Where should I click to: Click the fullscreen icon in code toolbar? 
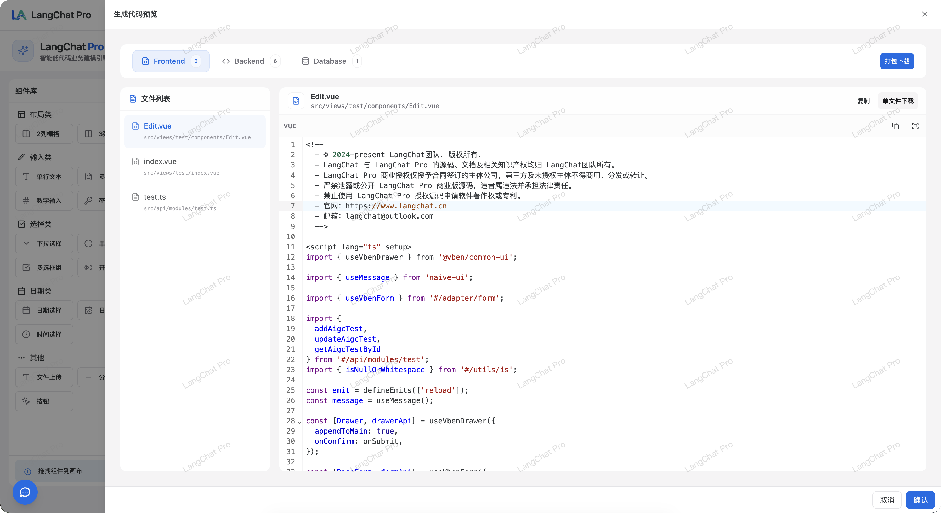[915, 126]
